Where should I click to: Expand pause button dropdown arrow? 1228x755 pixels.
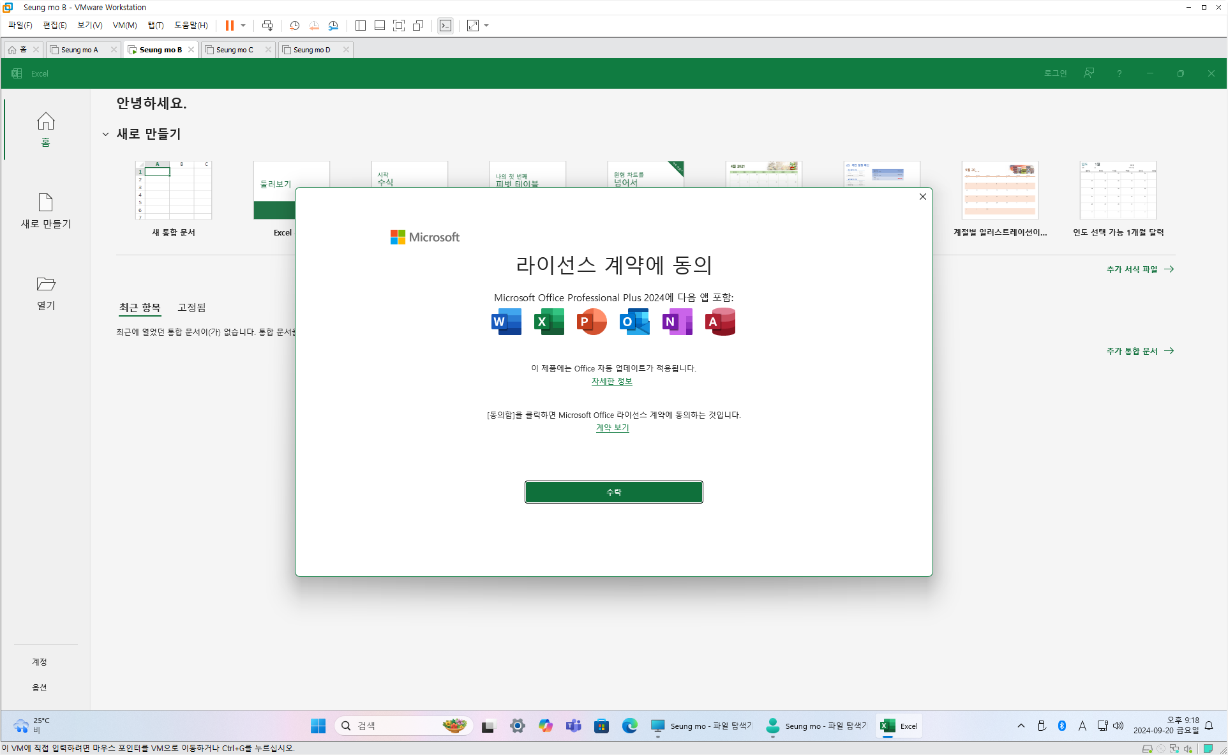243,26
